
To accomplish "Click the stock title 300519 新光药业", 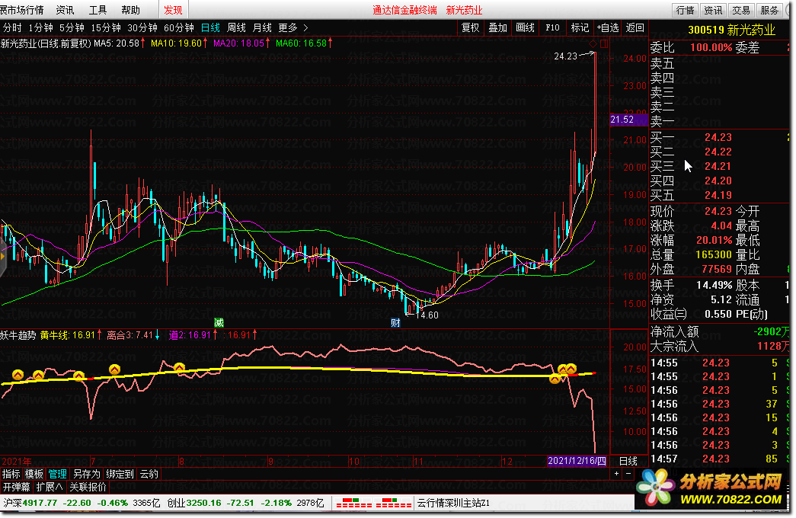I will pos(731,30).
